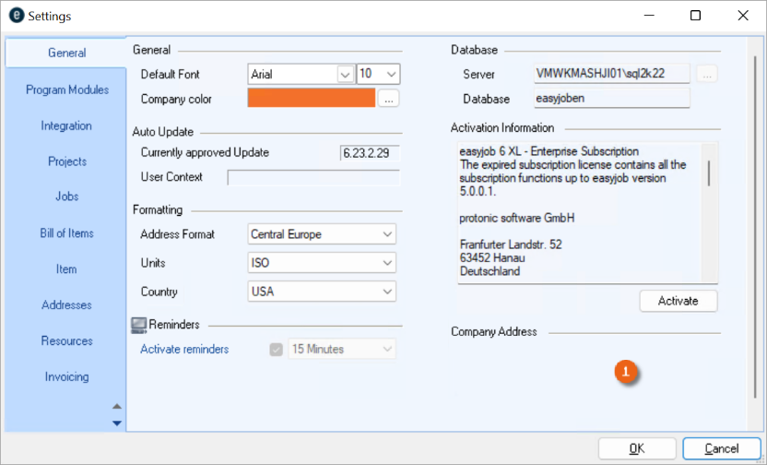Expand the Units dropdown
Viewport: 767px width, 465px height.
point(387,263)
